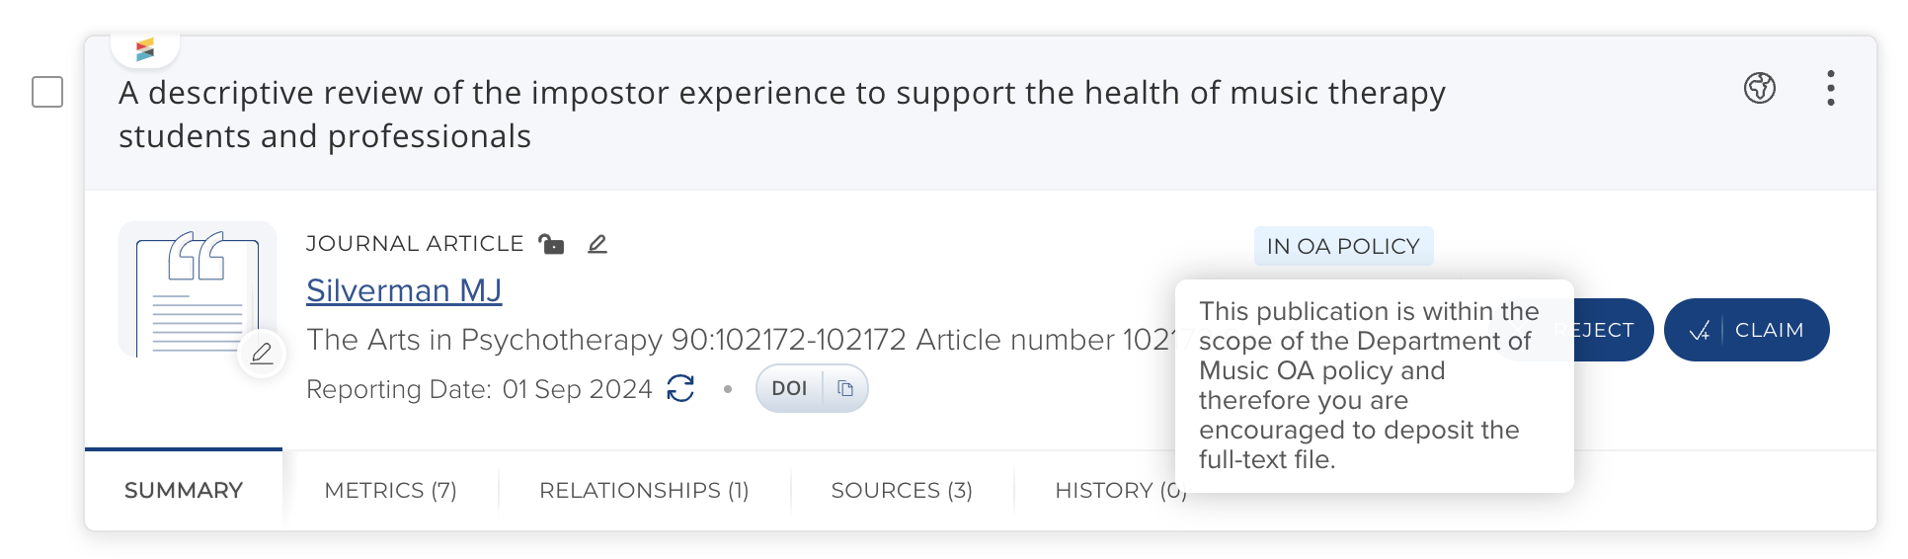Select the Relationships (1) tab

pyautogui.click(x=644, y=490)
